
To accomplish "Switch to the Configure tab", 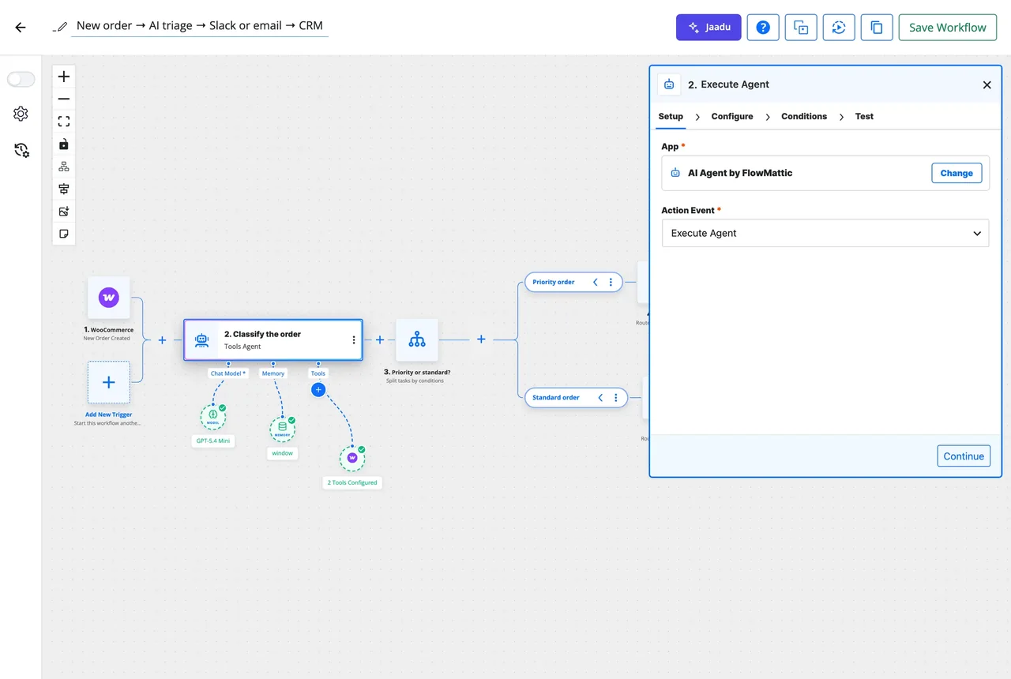I will click(732, 116).
